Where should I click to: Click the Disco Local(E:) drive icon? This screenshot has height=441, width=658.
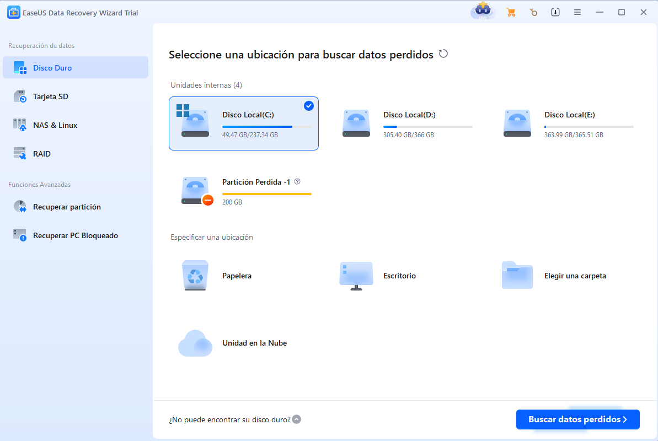click(517, 123)
